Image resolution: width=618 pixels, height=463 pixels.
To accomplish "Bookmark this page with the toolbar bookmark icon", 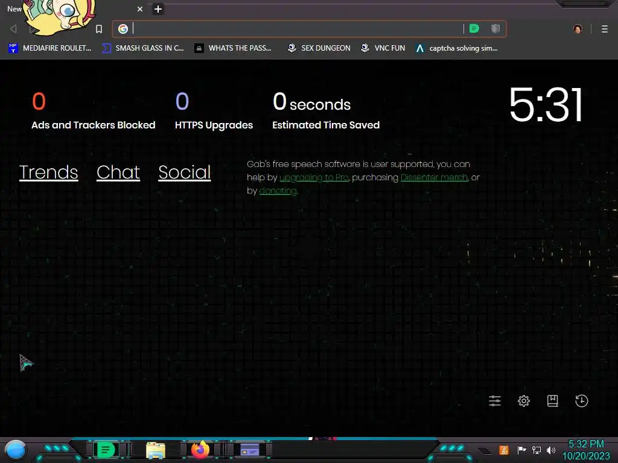I will tap(99, 29).
